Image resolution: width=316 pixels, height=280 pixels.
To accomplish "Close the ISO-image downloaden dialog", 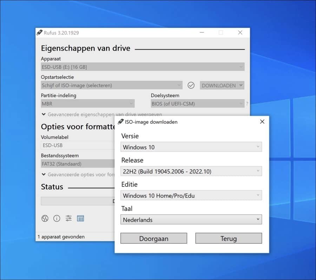I will click(x=262, y=121).
